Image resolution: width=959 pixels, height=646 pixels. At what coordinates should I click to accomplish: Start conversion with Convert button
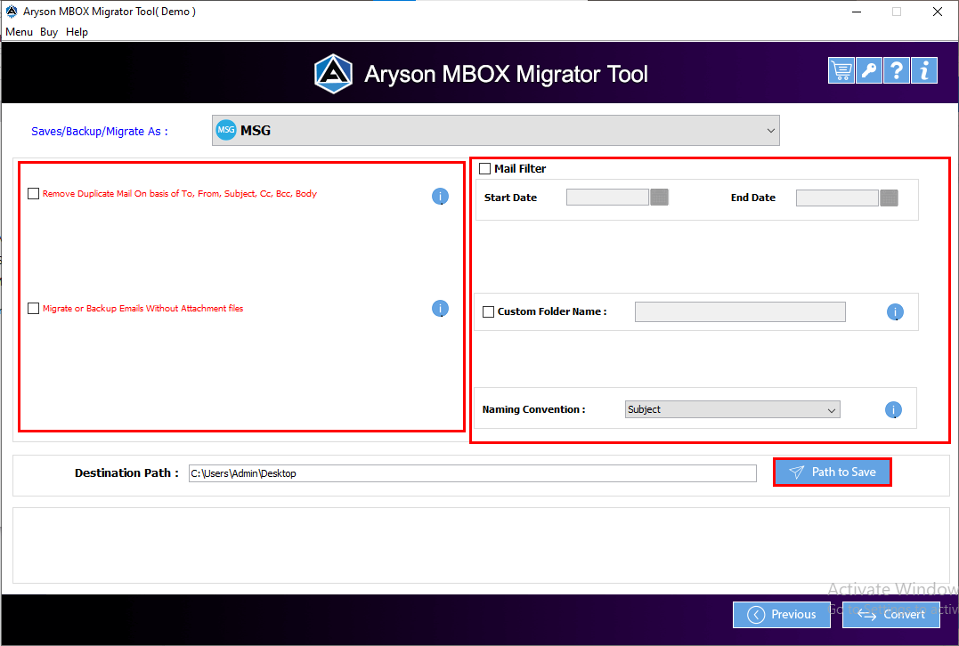[x=891, y=614]
